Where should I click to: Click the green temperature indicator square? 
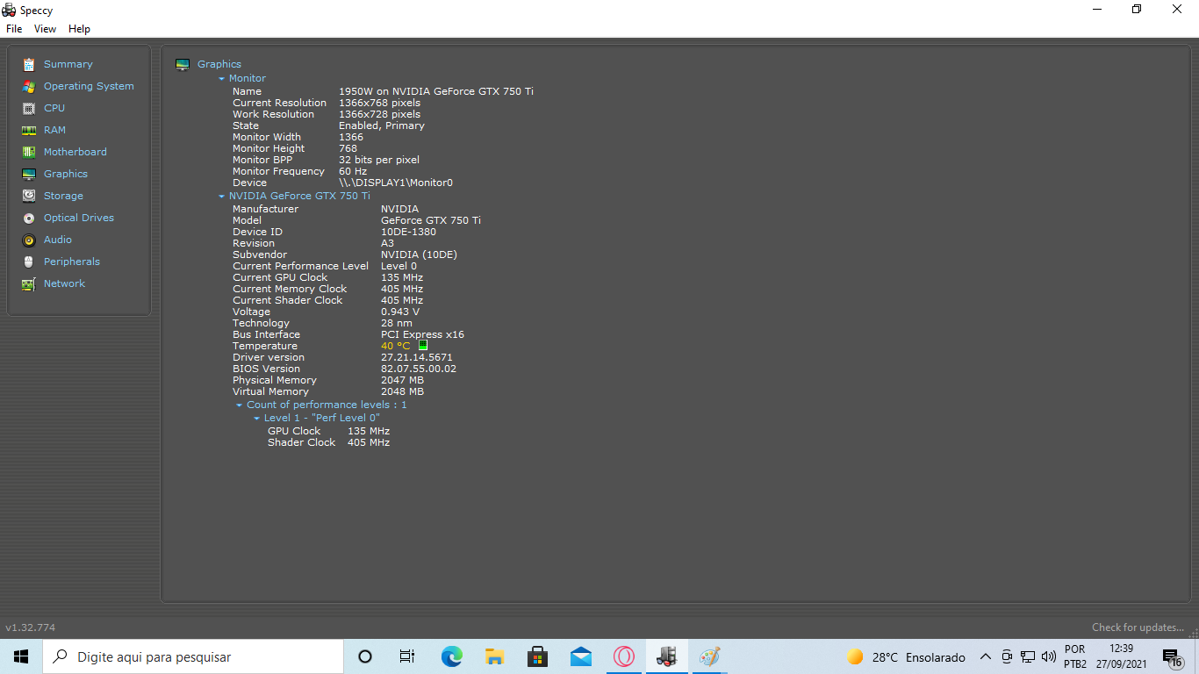[x=423, y=346]
